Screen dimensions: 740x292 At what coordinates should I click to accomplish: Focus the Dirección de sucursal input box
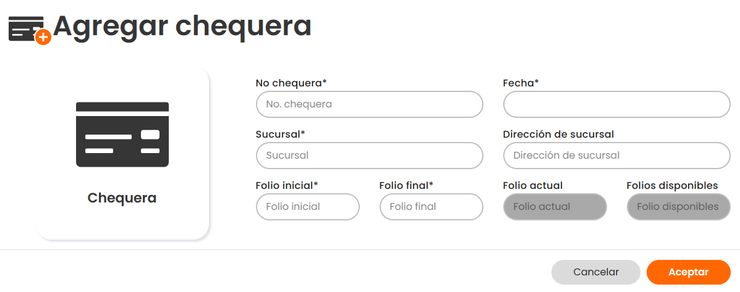pos(616,156)
